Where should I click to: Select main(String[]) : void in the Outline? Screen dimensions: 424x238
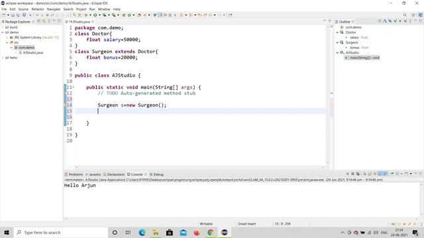tap(362, 58)
